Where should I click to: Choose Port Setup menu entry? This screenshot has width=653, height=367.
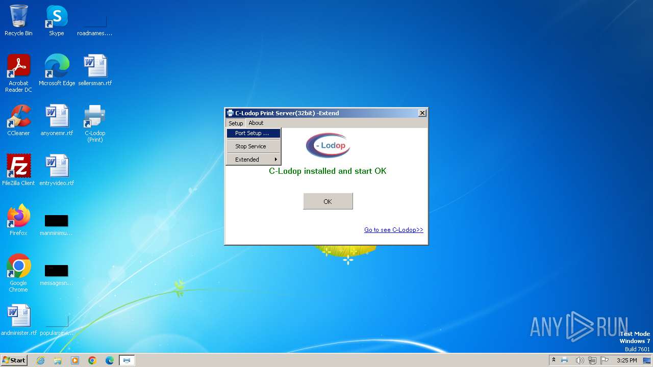tap(254, 133)
